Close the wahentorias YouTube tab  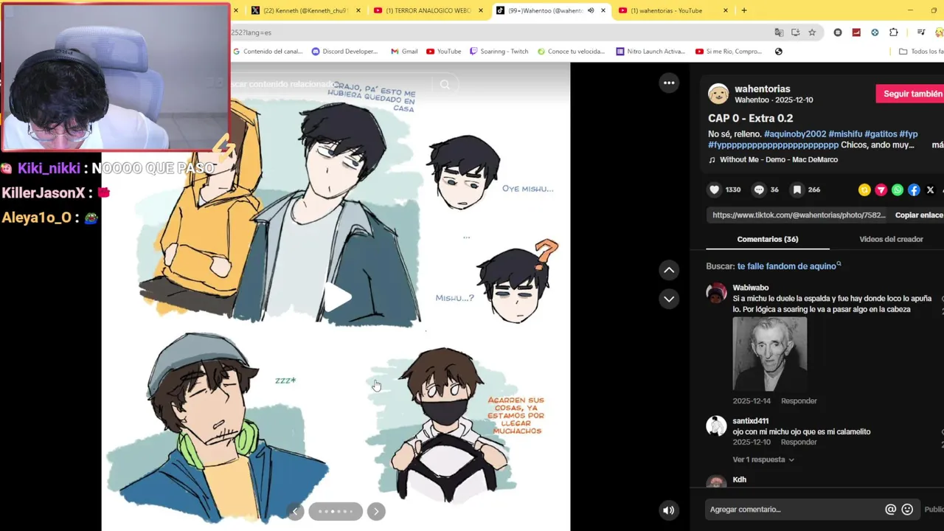point(725,10)
